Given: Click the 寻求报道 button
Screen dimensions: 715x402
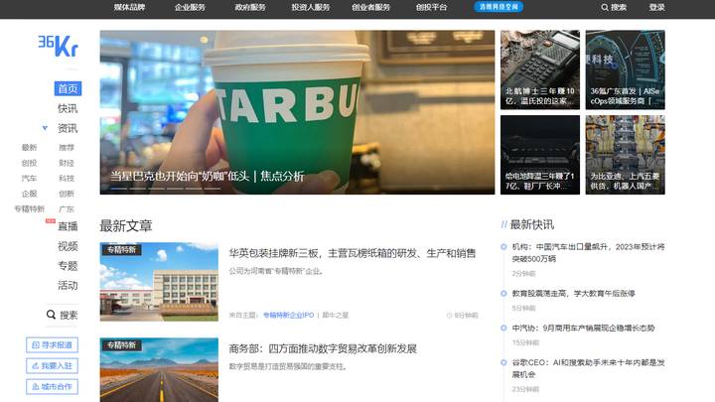Looking at the screenshot, I should tap(52, 345).
